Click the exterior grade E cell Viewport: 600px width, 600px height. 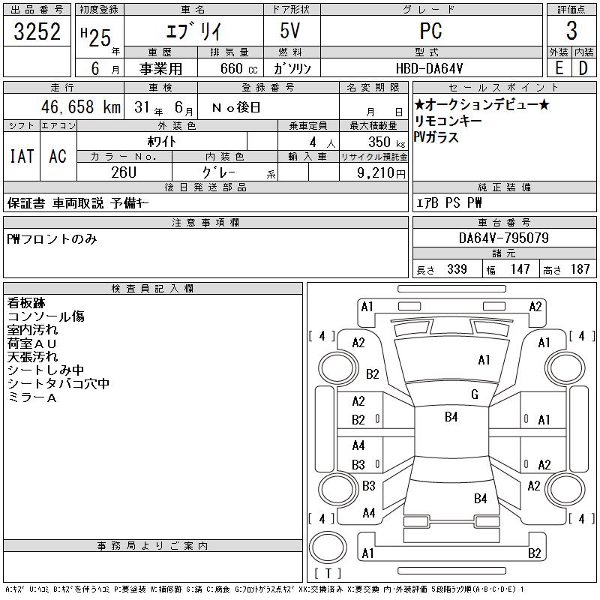(x=559, y=67)
